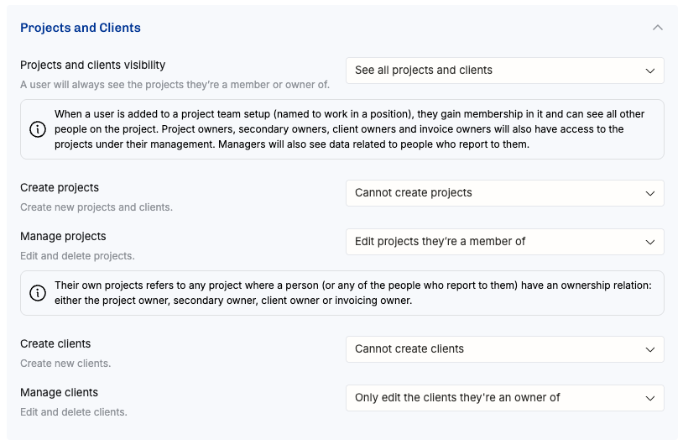Click the info icon beside the project team setup note

point(38,129)
